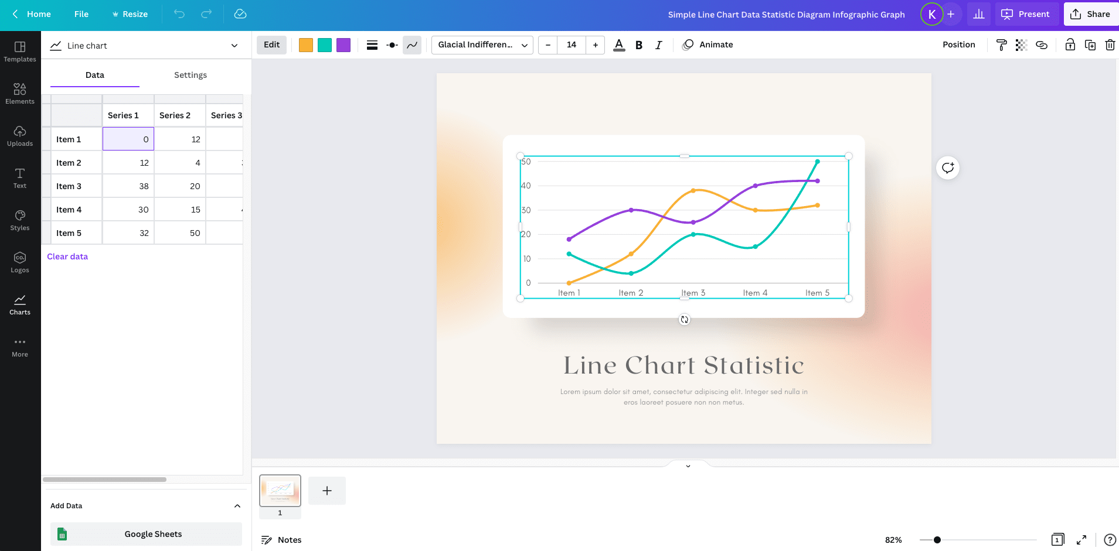Click the copy style paint roller icon
The width and height of the screenshot is (1119, 551).
point(1001,45)
